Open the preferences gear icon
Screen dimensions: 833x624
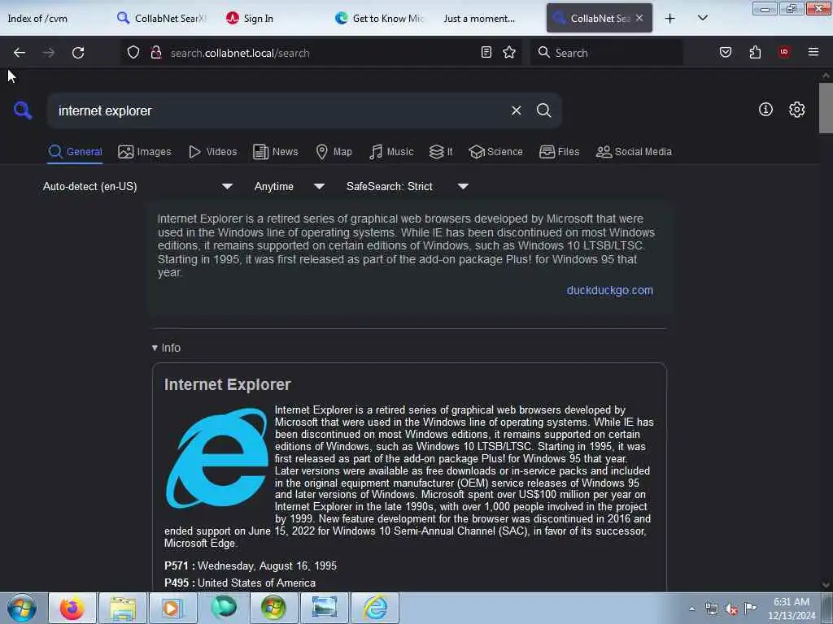(x=797, y=110)
